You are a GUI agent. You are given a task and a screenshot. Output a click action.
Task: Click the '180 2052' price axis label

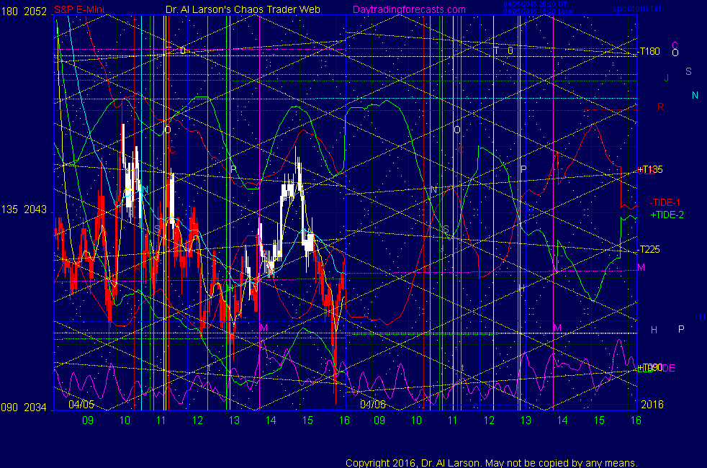24,12
